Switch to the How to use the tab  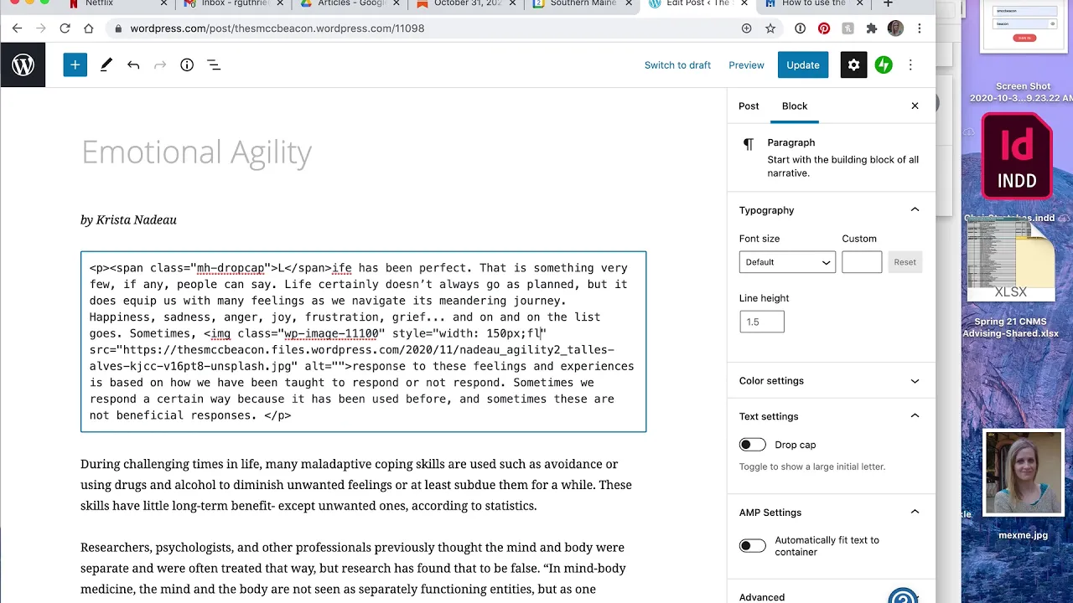(813, 4)
